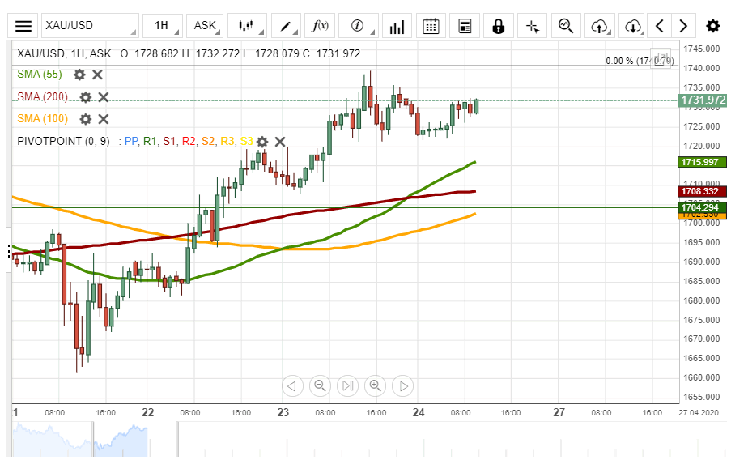Open SMA (100) settings gear
The image size is (731, 460).
pos(86,119)
